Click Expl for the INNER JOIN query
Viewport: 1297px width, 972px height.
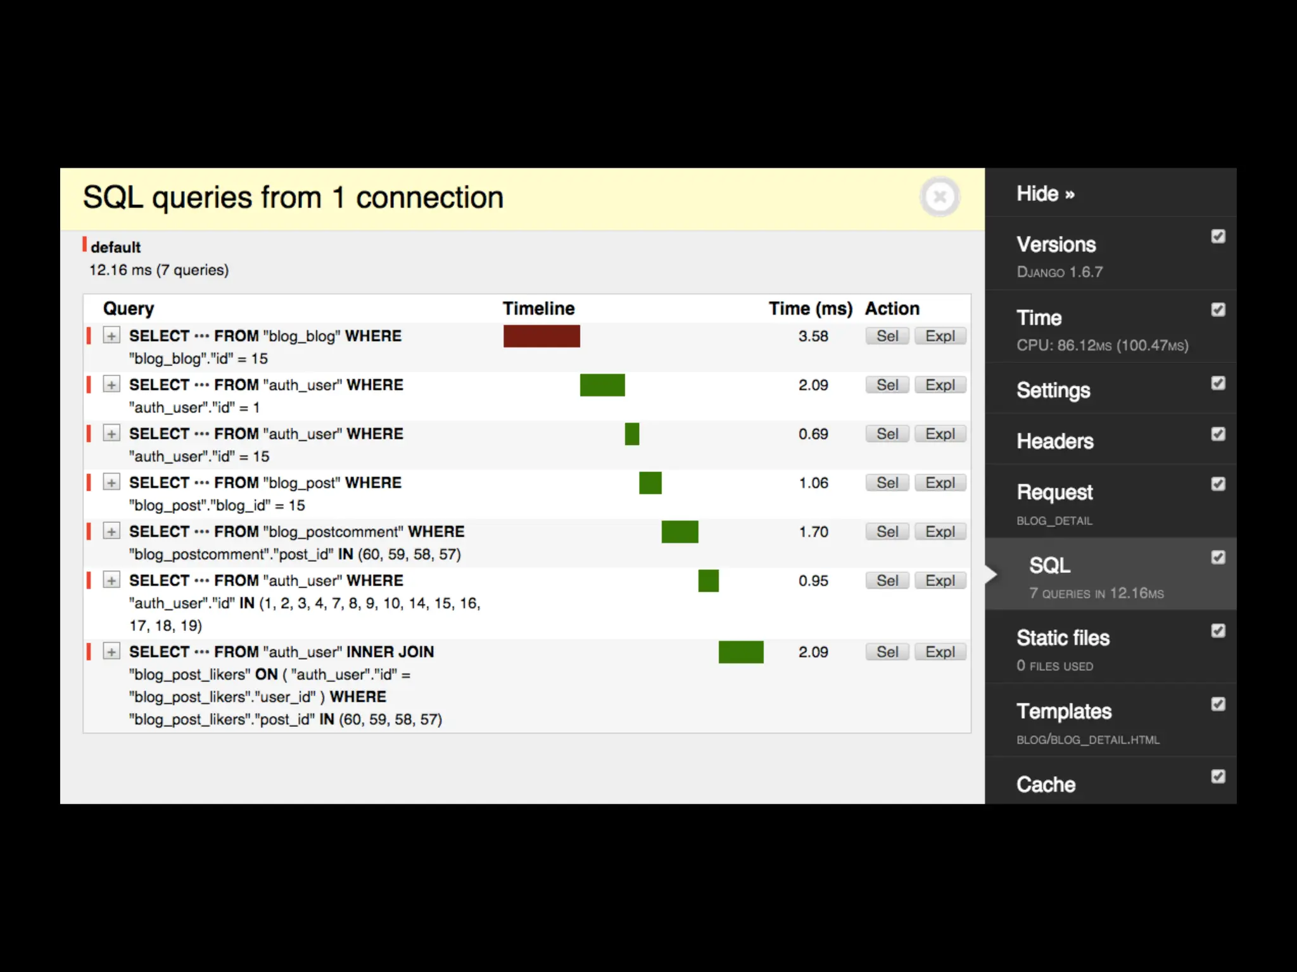[x=940, y=652]
